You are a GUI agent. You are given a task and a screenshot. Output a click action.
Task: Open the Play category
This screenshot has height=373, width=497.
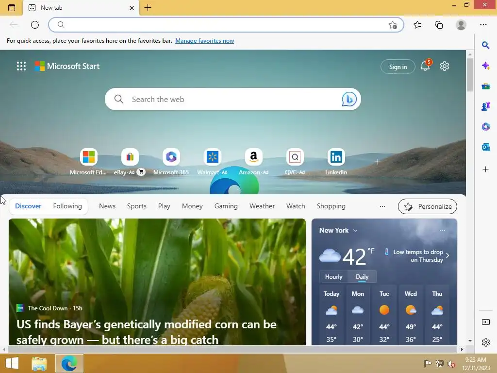pyautogui.click(x=164, y=206)
